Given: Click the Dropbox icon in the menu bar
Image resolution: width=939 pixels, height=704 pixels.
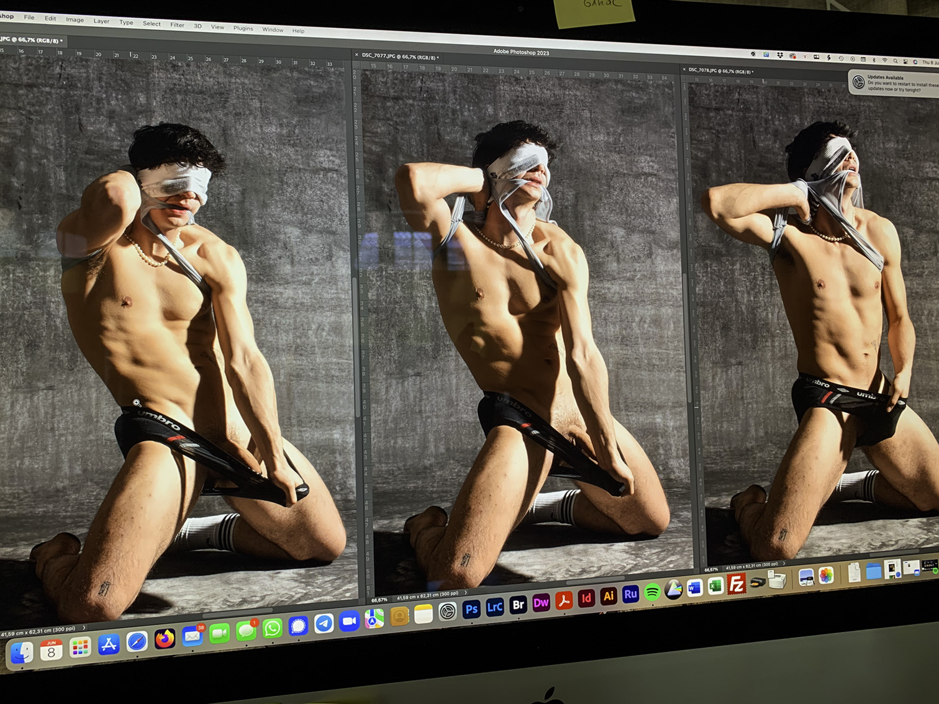Looking at the screenshot, I should tap(780, 55).
